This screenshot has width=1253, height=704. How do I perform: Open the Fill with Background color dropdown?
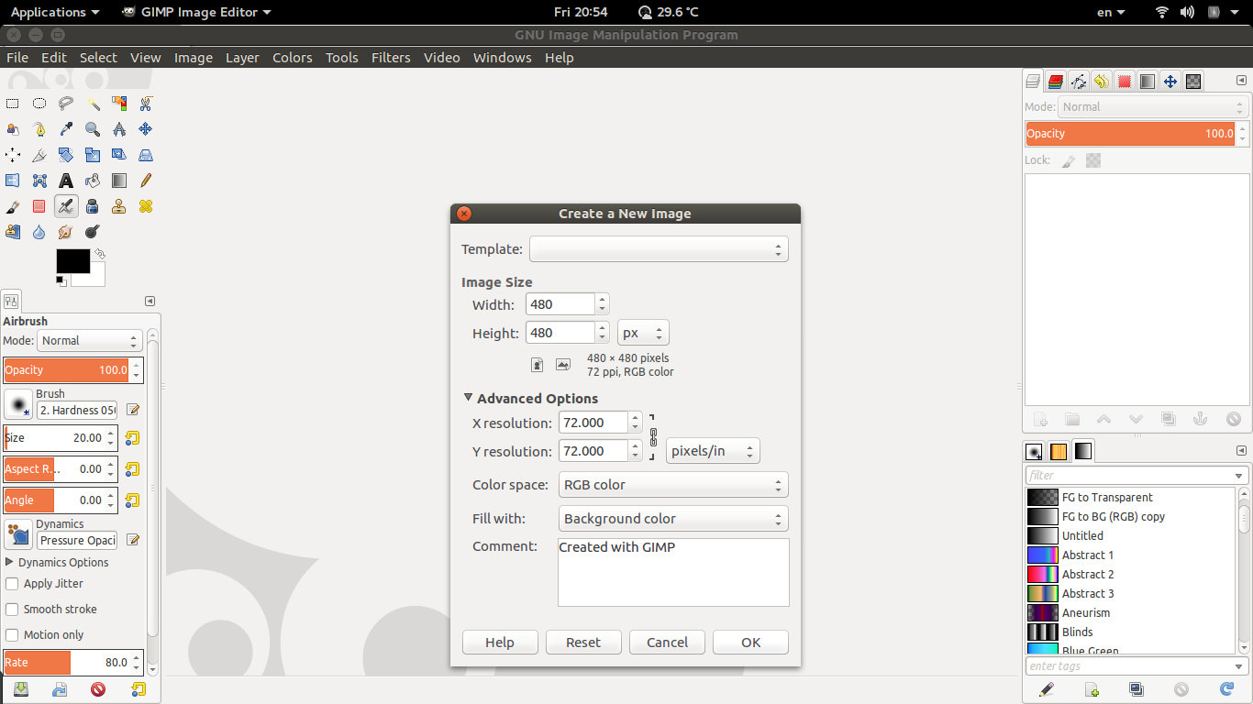coord(673,518)
